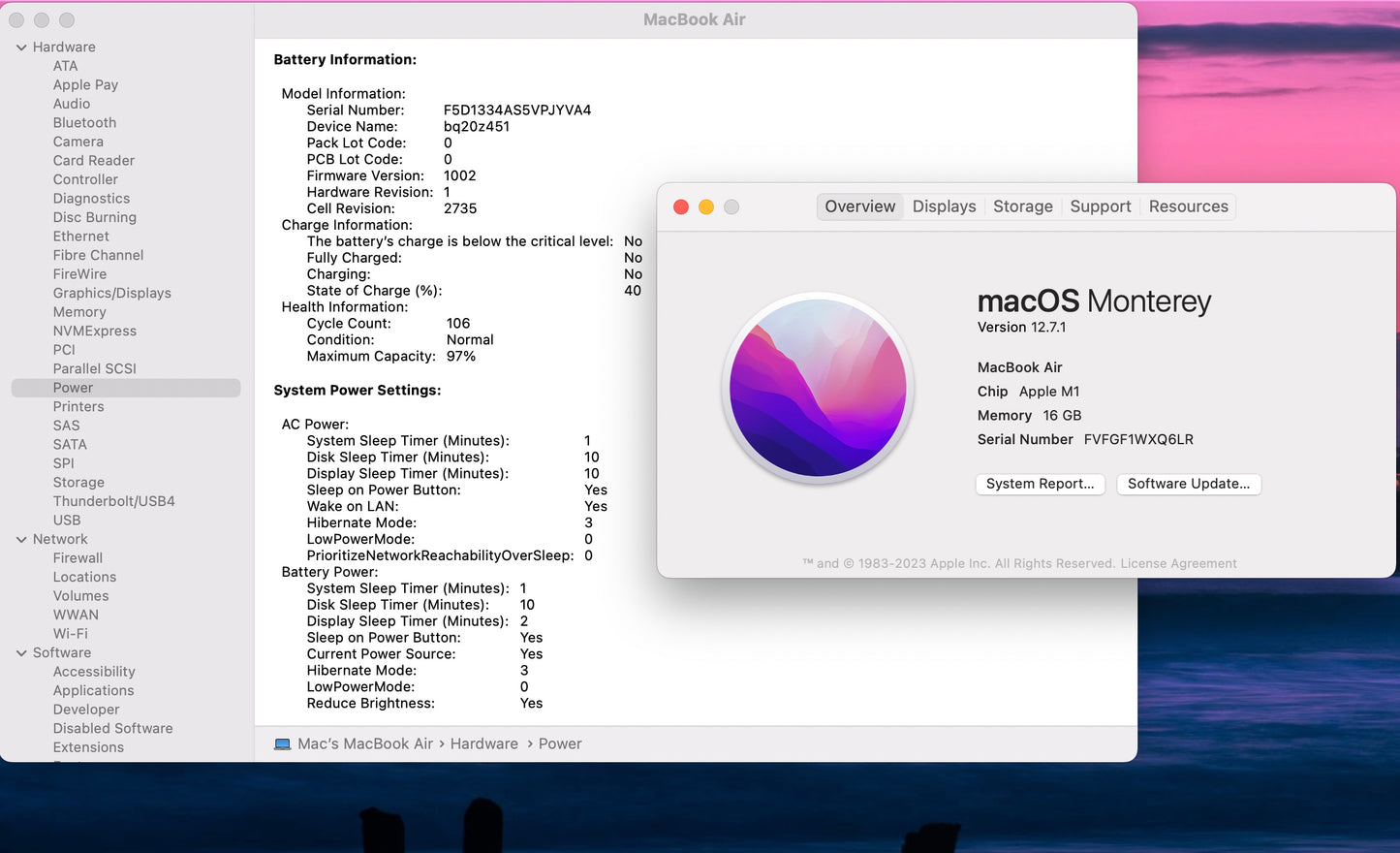Select Bluetooth in the Hardware list
1400x853 pixels.
pyautogui.click(x=84, y=123)
